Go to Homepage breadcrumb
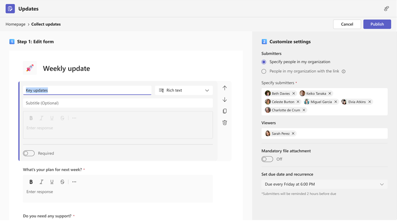Image resolution: width=397 pixels, height=221 pixels. (x=16, y=24)
